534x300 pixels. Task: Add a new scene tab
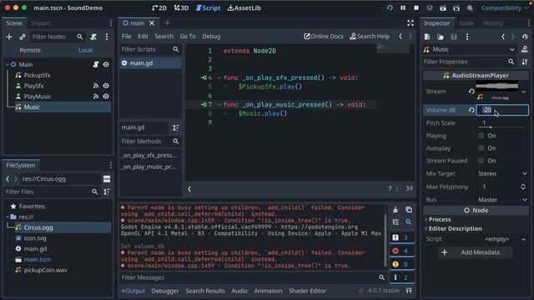tap(167, 23)
